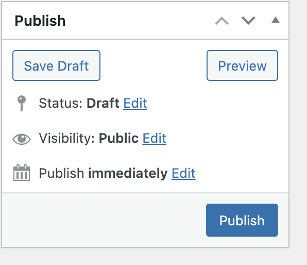Click the calendar schedule icon

click(22, 173)
